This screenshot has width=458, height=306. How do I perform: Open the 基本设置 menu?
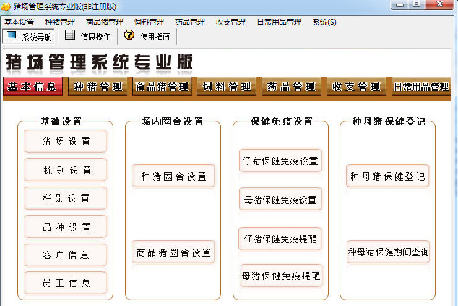19,22
